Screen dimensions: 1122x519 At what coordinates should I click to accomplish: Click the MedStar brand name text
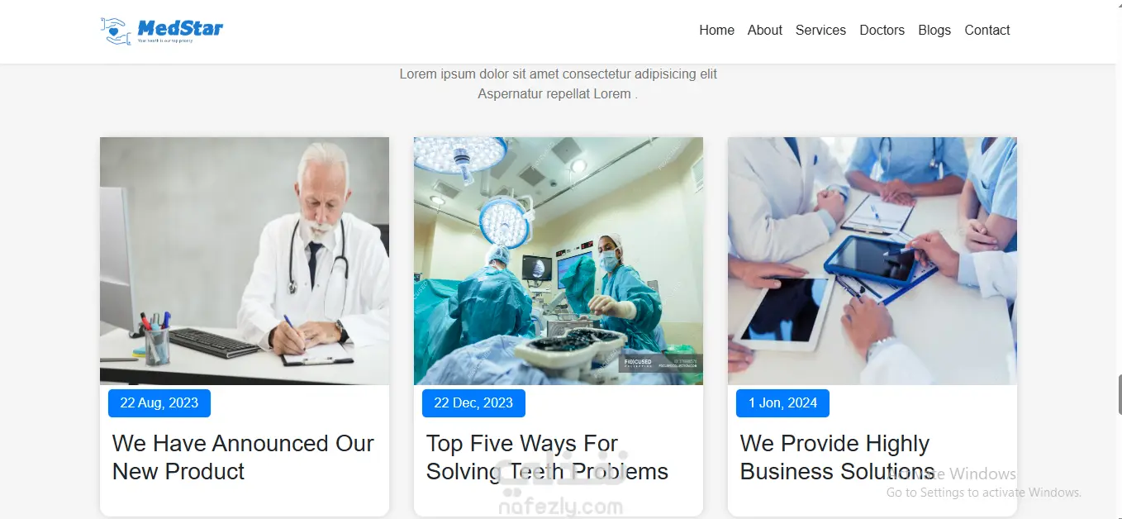click(180, 28)
